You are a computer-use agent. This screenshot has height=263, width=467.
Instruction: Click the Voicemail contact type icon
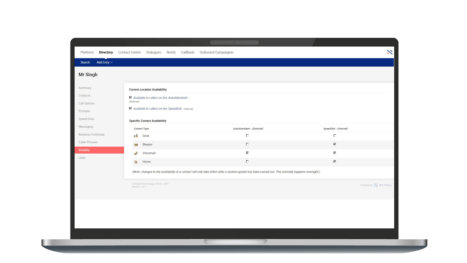[x=136, y=153]
